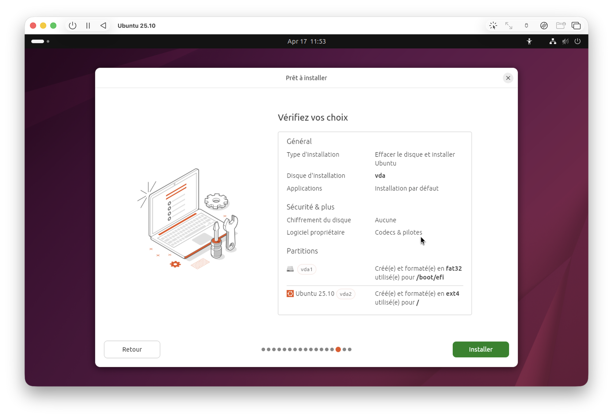
Task: Close the Prêt à installer dialog
Action: [x=508, y=78]
